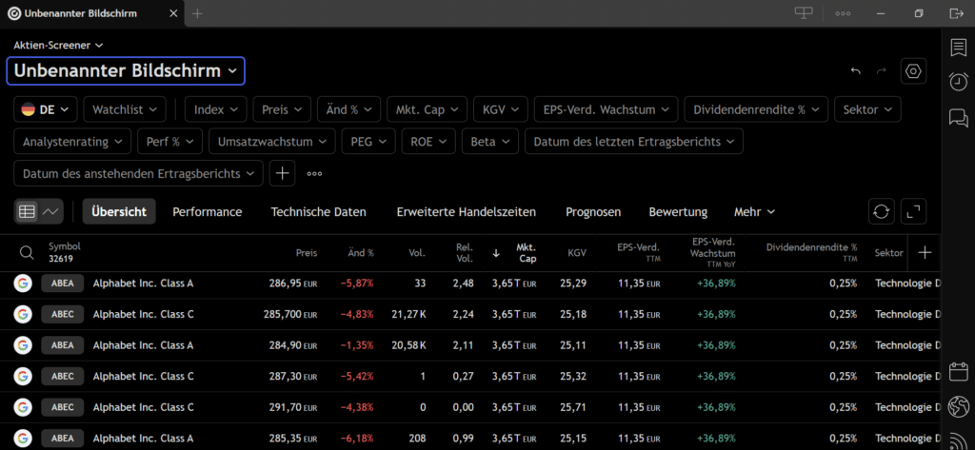This screenshot has width=975, height=450.
Task: Click the layout monitor icon in title bar
Action: (x=804, y=13)
